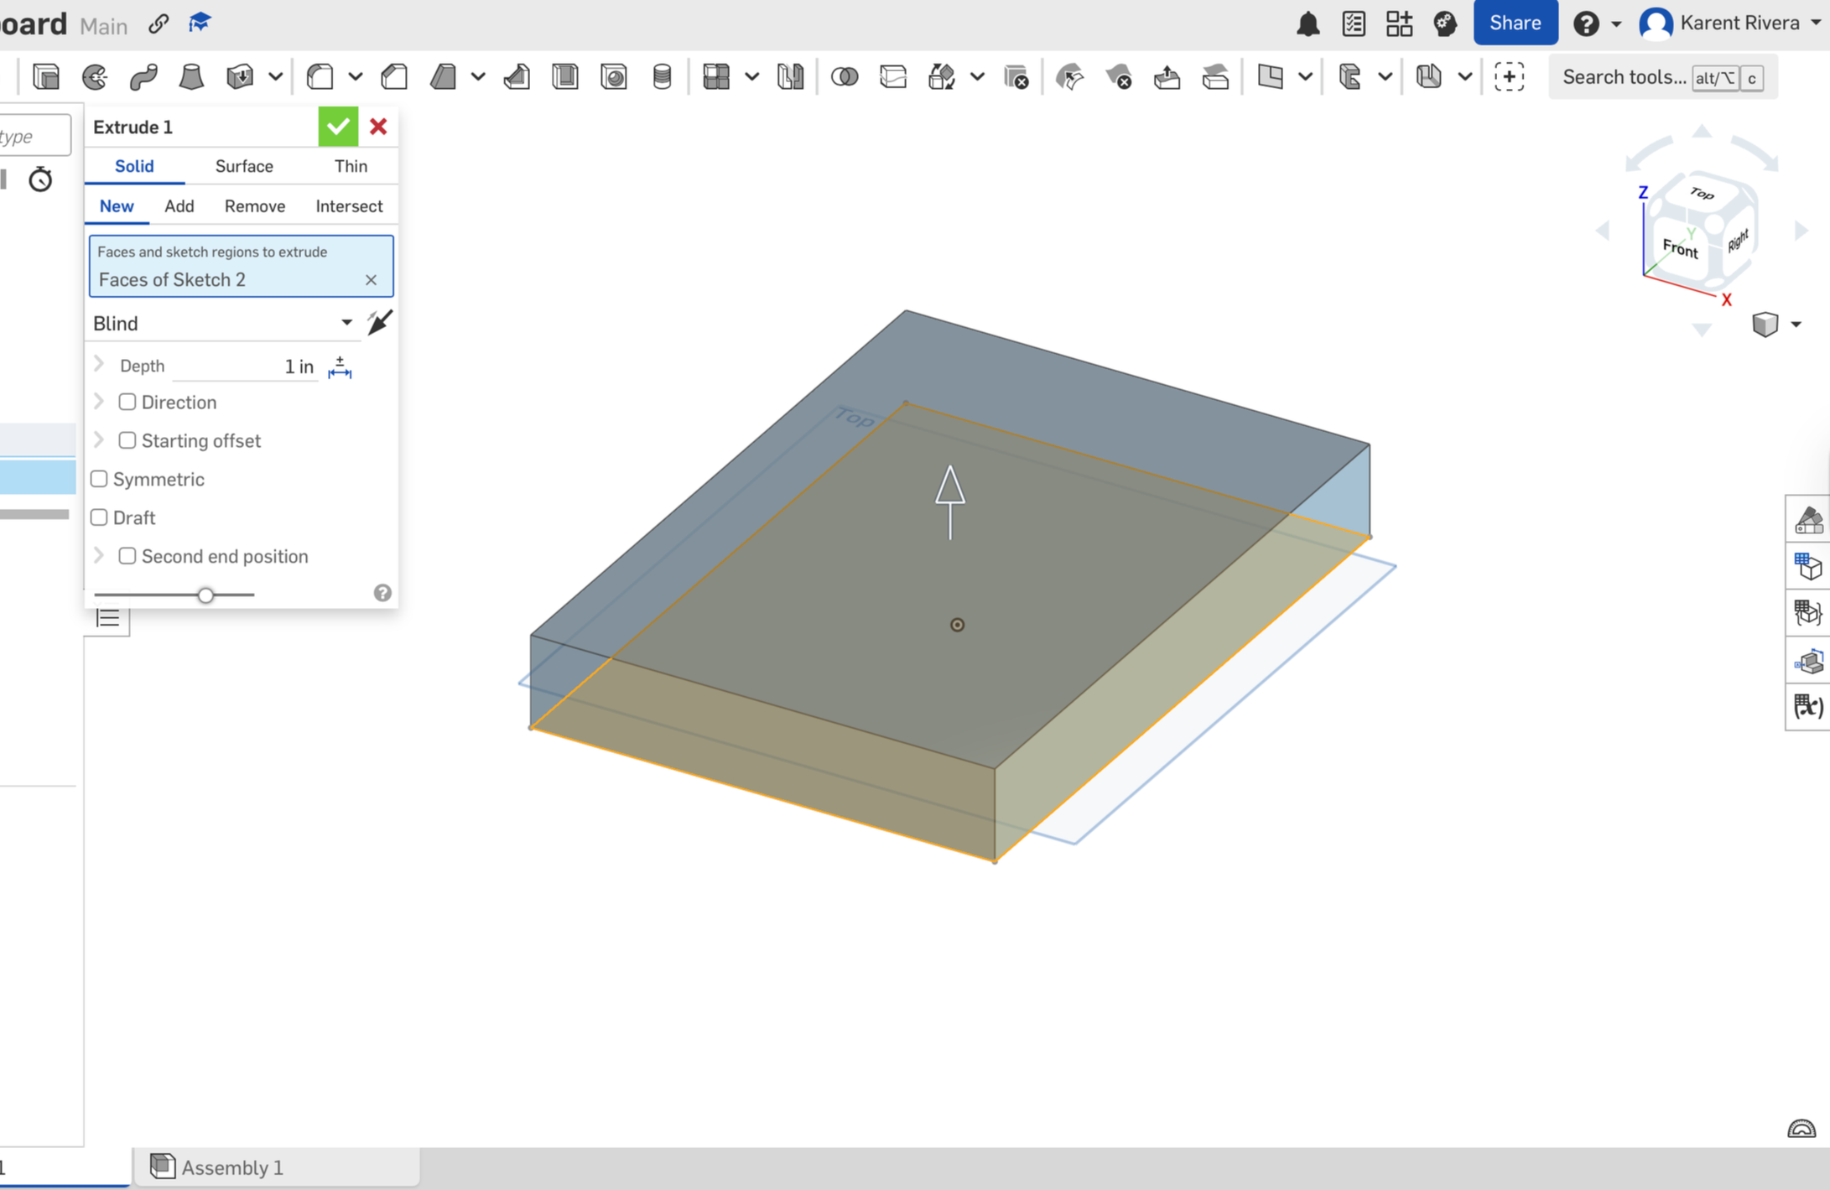This screenshot has height=1190, width=1830.
Task: Flip extrude direction arrow icon
Action: point(380,322)
